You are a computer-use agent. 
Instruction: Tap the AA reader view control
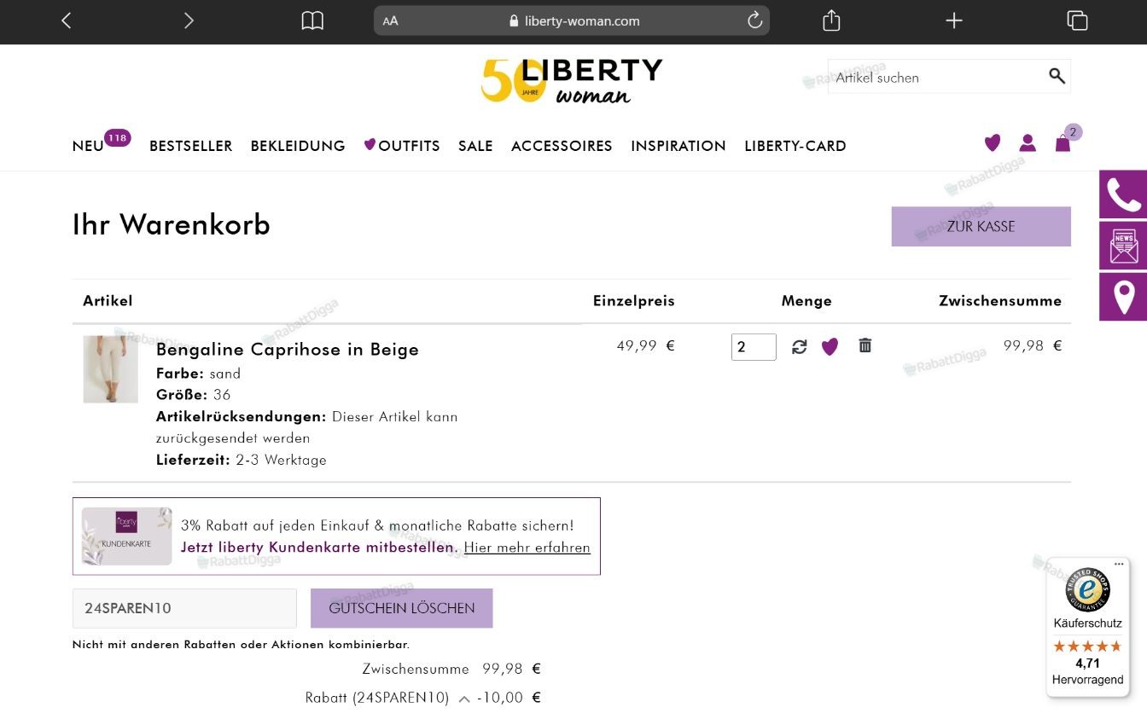(391, 21)
